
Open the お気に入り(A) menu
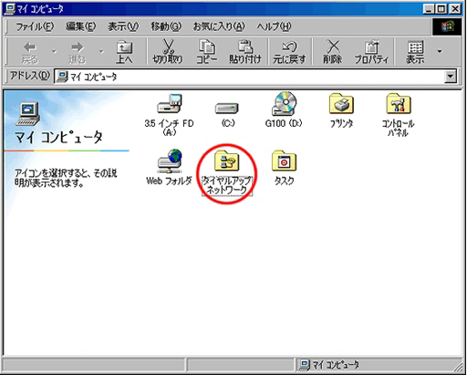(219, 26)
